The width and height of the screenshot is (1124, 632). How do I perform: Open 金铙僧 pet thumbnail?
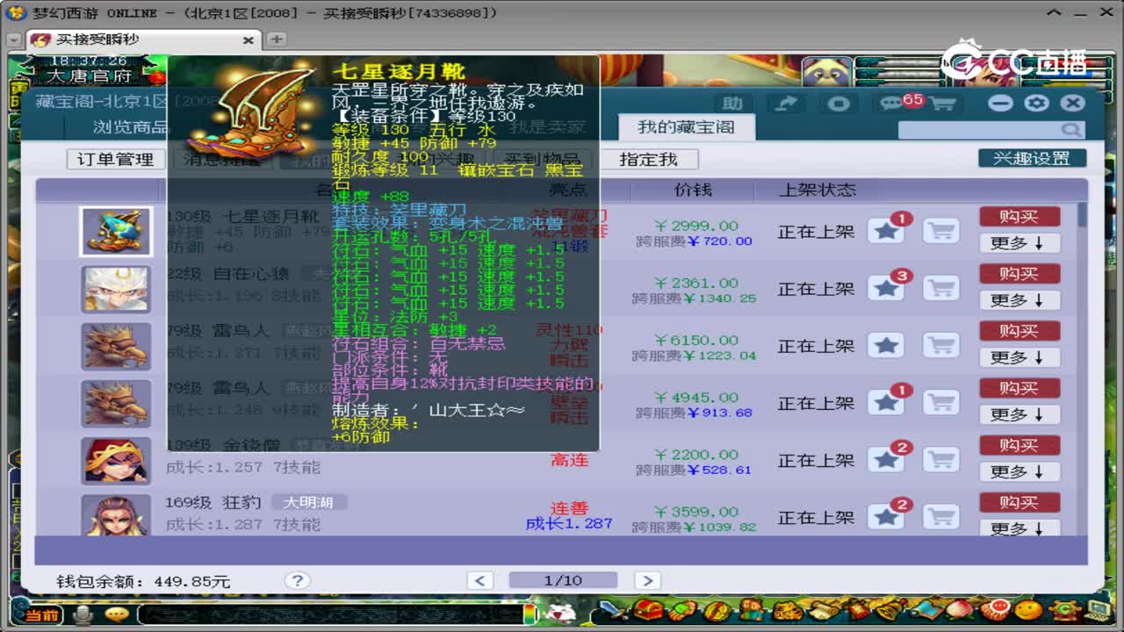[x=116, y=460]
